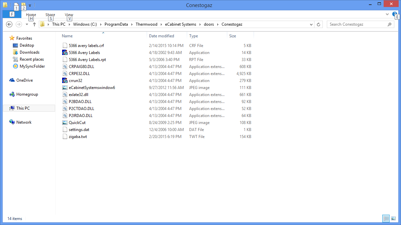The height and width of the screenshot is (225, 401).
Task: Select the 5366 Avery Labels application
Action: click(84, 53)
